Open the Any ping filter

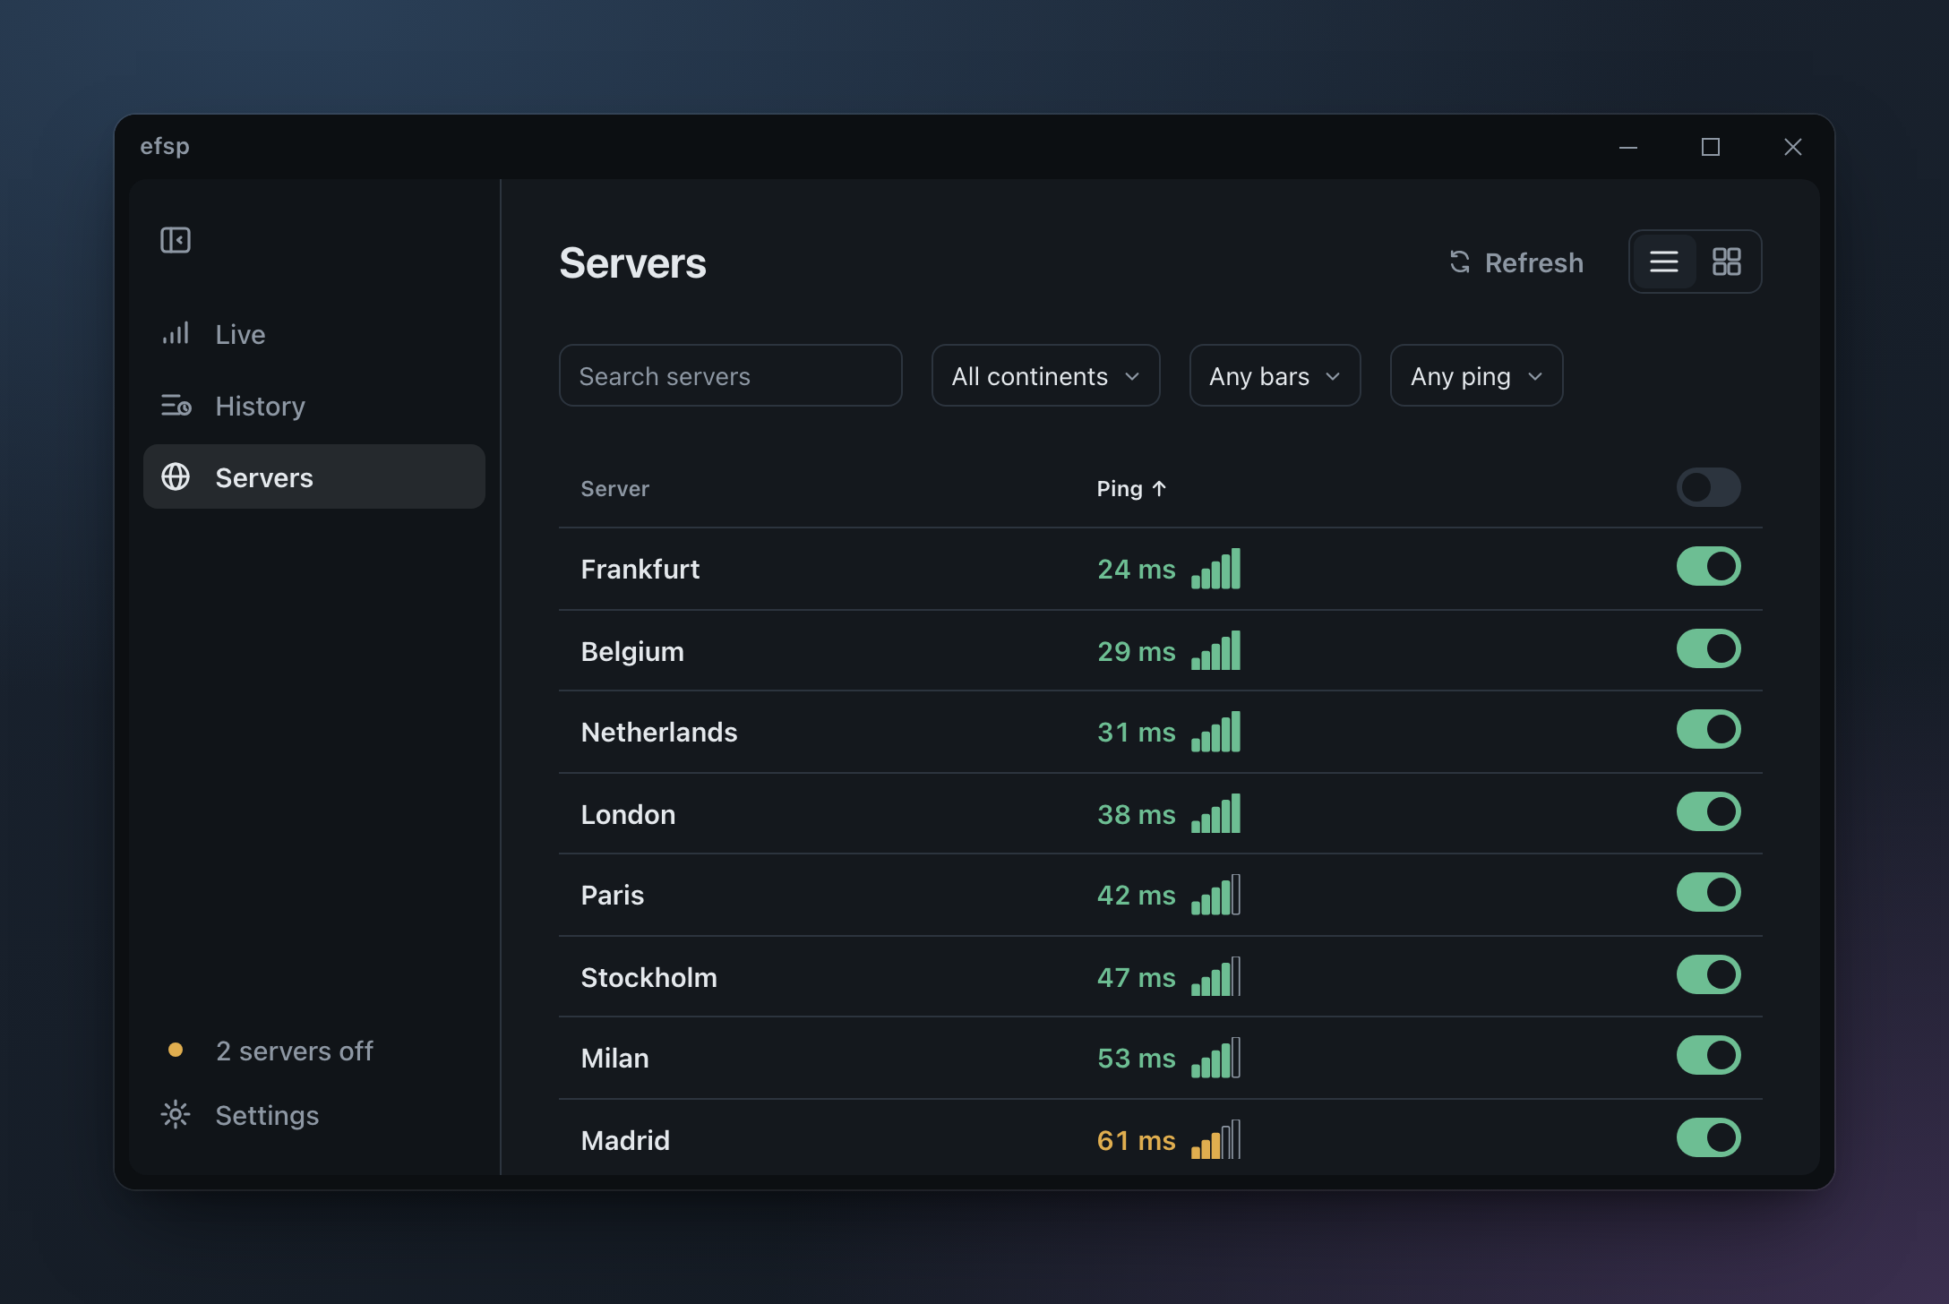pos(1476,375)
